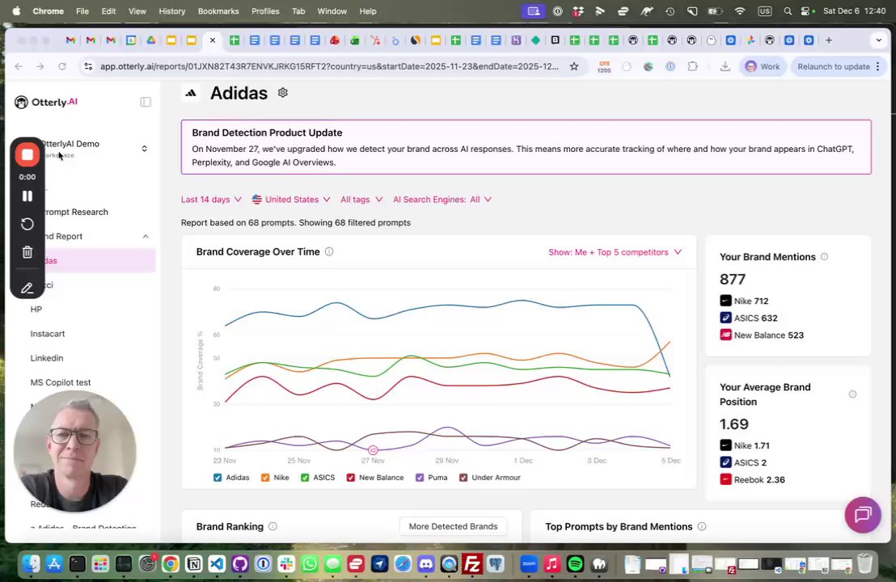
Task: Open Discord from the dock
Action: pos(425,564)
